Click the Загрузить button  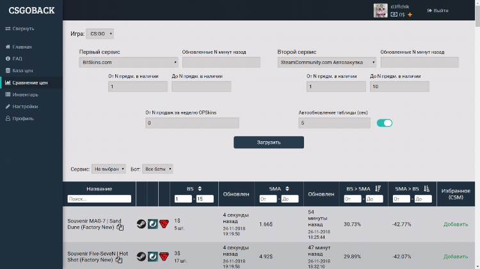pyautogui.click(x=269, y=142)
